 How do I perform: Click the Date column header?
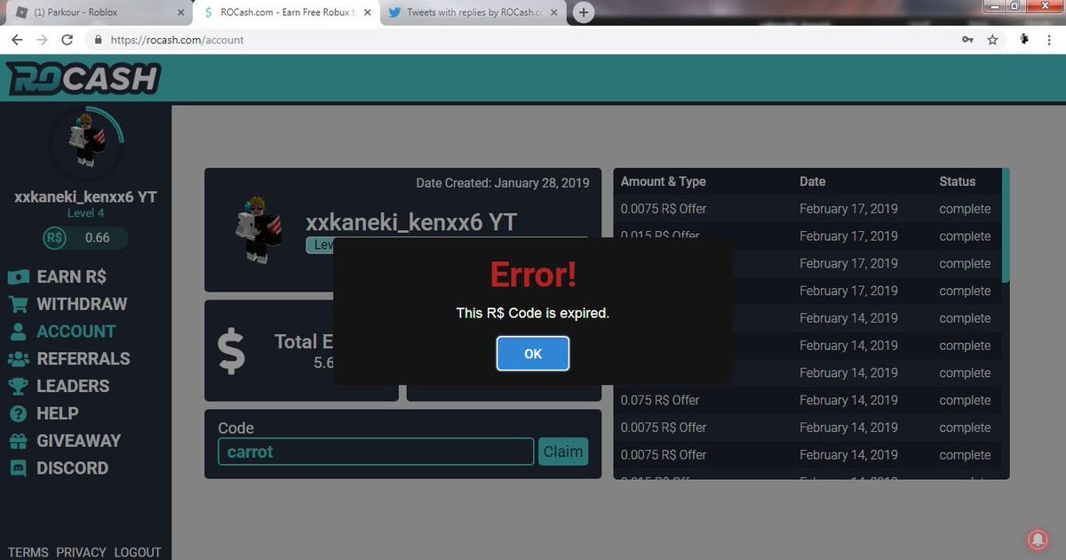pos(813,181)
